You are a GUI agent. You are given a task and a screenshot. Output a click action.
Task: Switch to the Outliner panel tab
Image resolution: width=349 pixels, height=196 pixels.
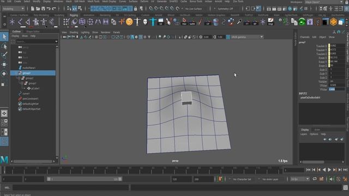pos(16,32)
